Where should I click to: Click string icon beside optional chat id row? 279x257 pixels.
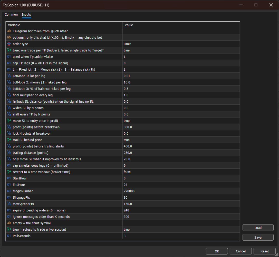coord(9,37)
